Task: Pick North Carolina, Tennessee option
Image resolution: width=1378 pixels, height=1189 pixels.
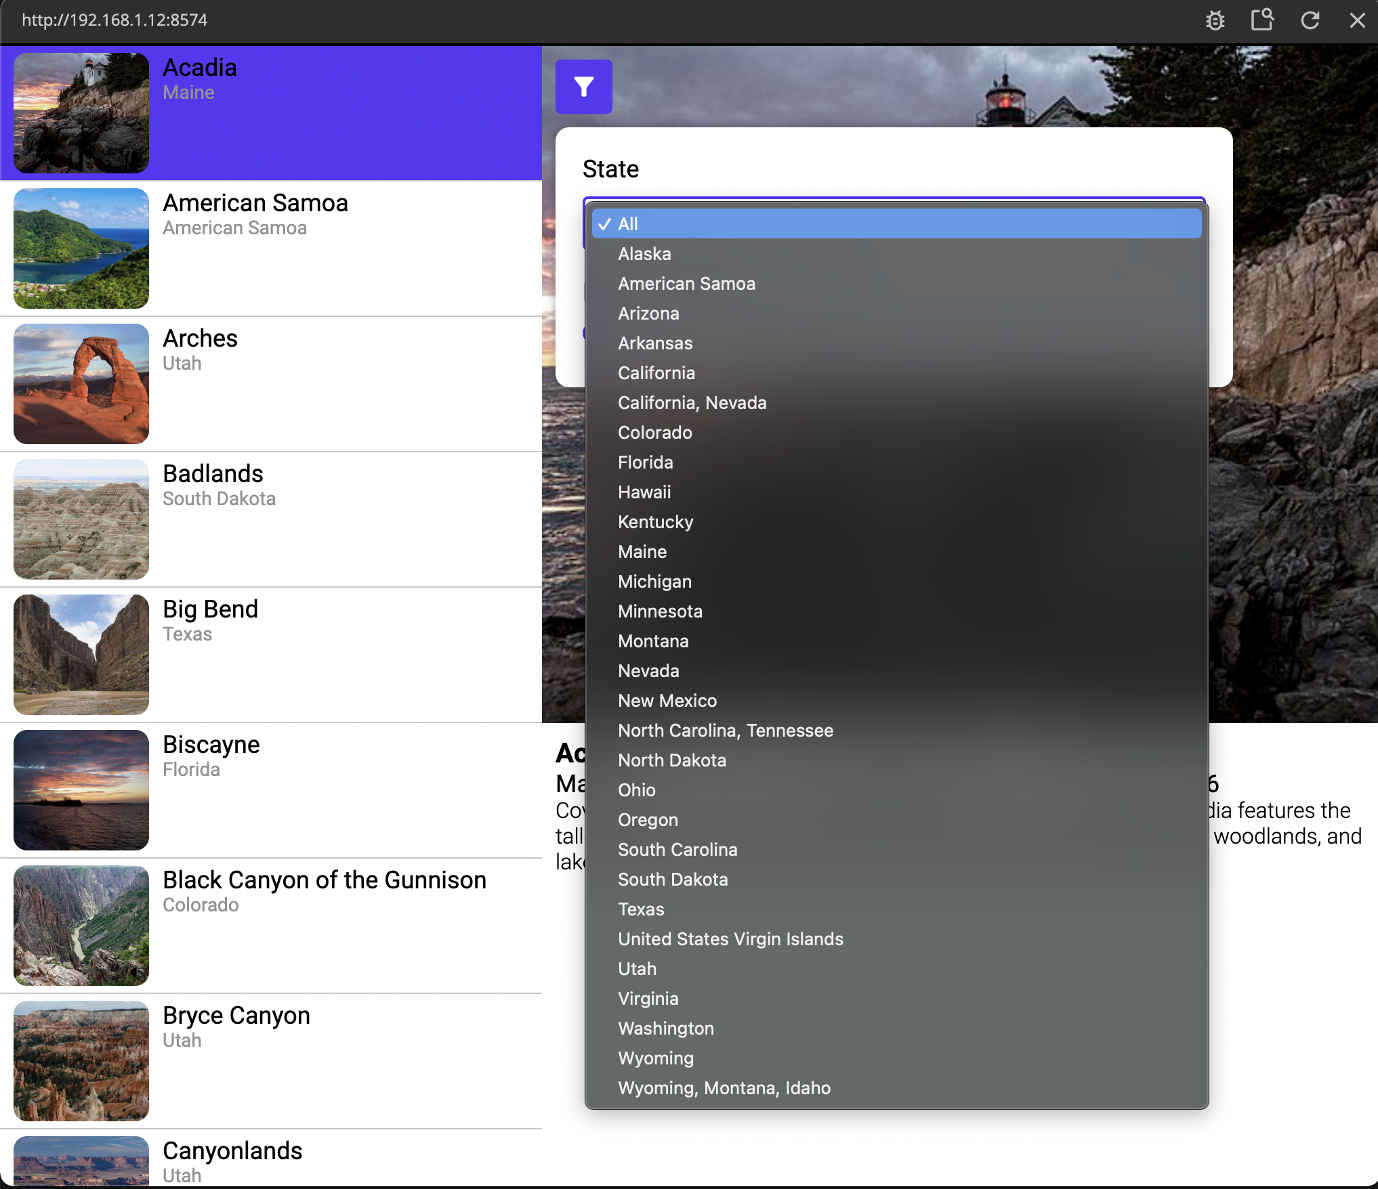Action: click(896, 731)
